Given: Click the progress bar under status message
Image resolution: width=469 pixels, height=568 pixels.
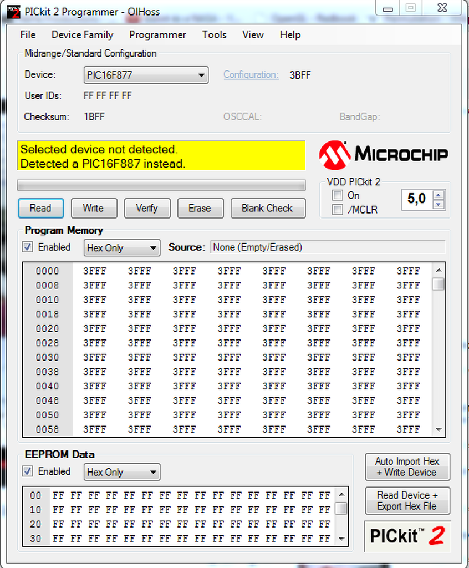Looking at the screenshot, I should pos(161,185).
